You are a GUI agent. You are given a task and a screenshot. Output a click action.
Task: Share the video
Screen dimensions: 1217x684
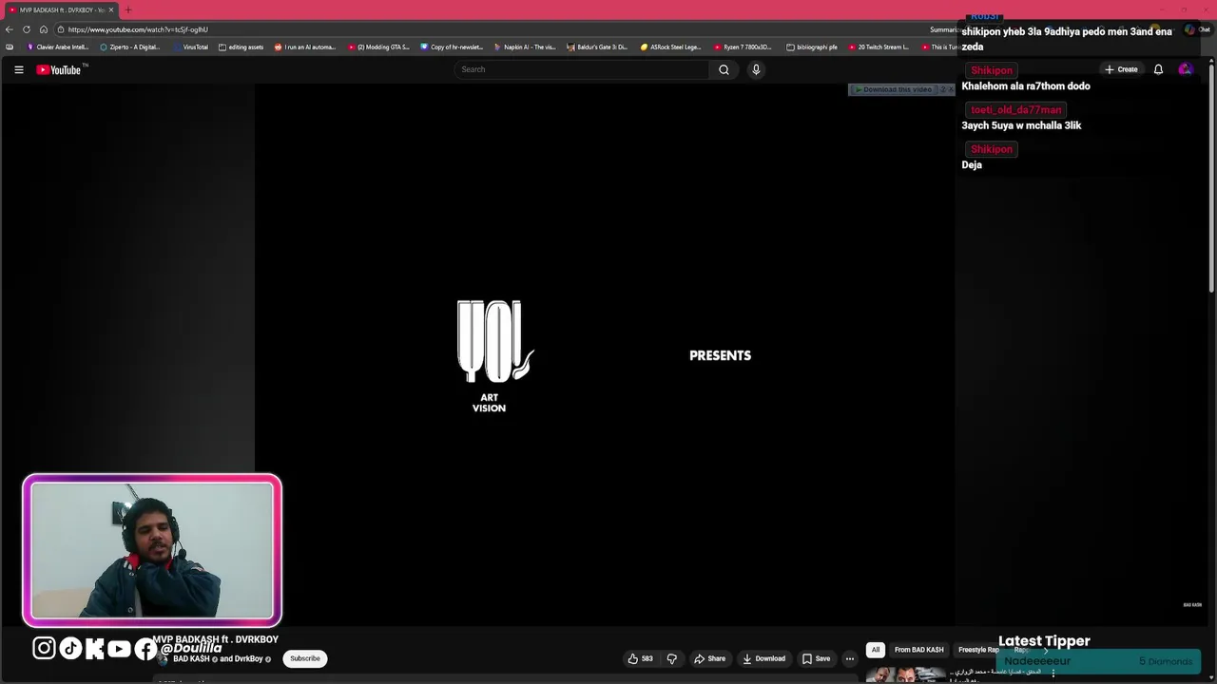point(710,658)
